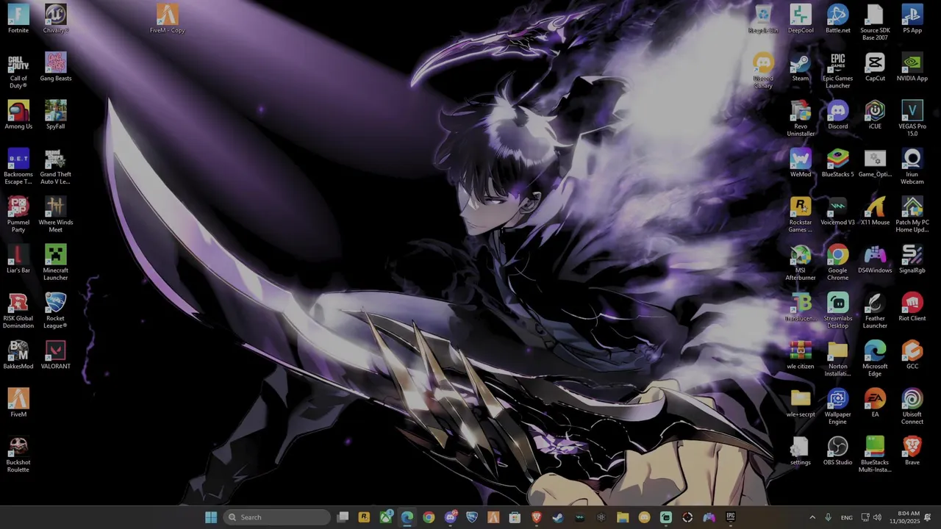Select the VALORANT desktop icon
This screenshot has width=941, height=529.
tap(56, 356)
